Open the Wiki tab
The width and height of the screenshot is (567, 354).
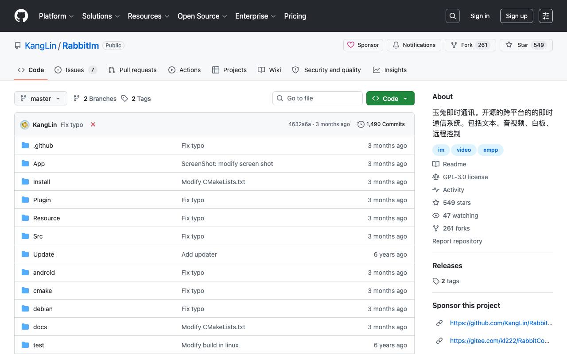[270, 70]
